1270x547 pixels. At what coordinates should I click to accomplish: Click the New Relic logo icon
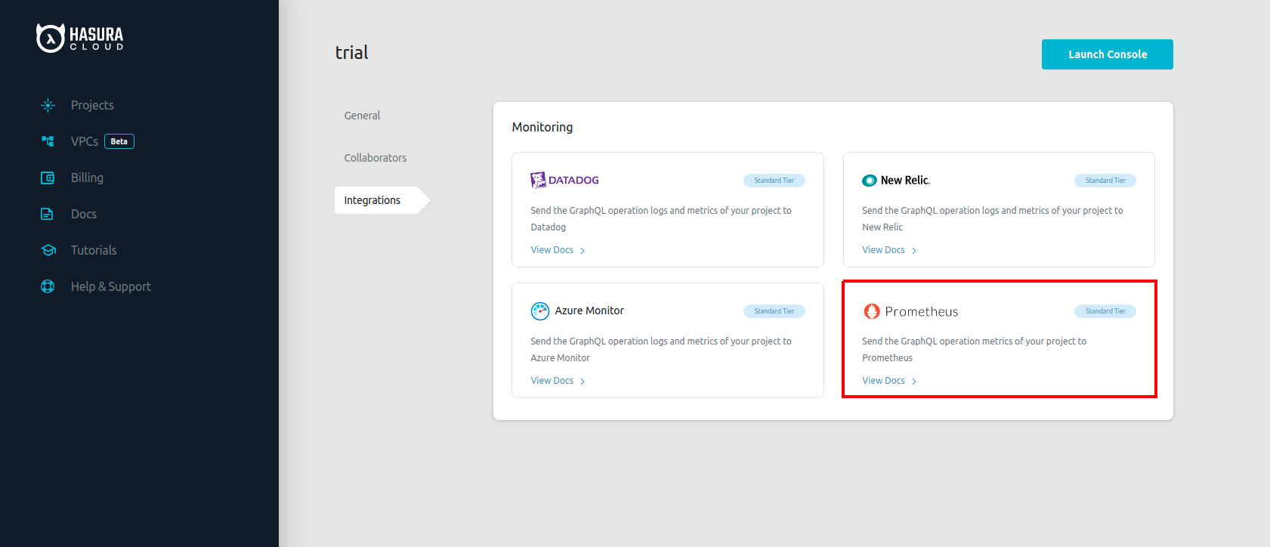[870, 181]
